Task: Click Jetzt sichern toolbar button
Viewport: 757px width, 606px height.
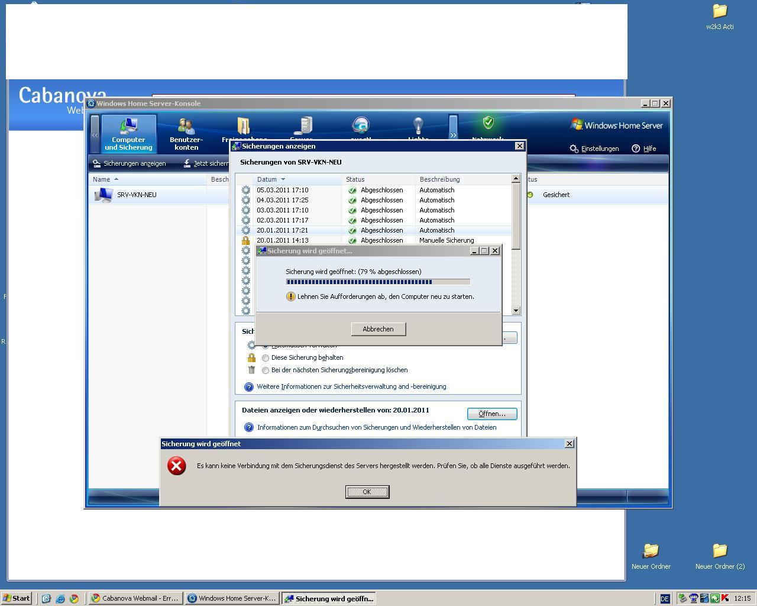Action: [206, 163]
